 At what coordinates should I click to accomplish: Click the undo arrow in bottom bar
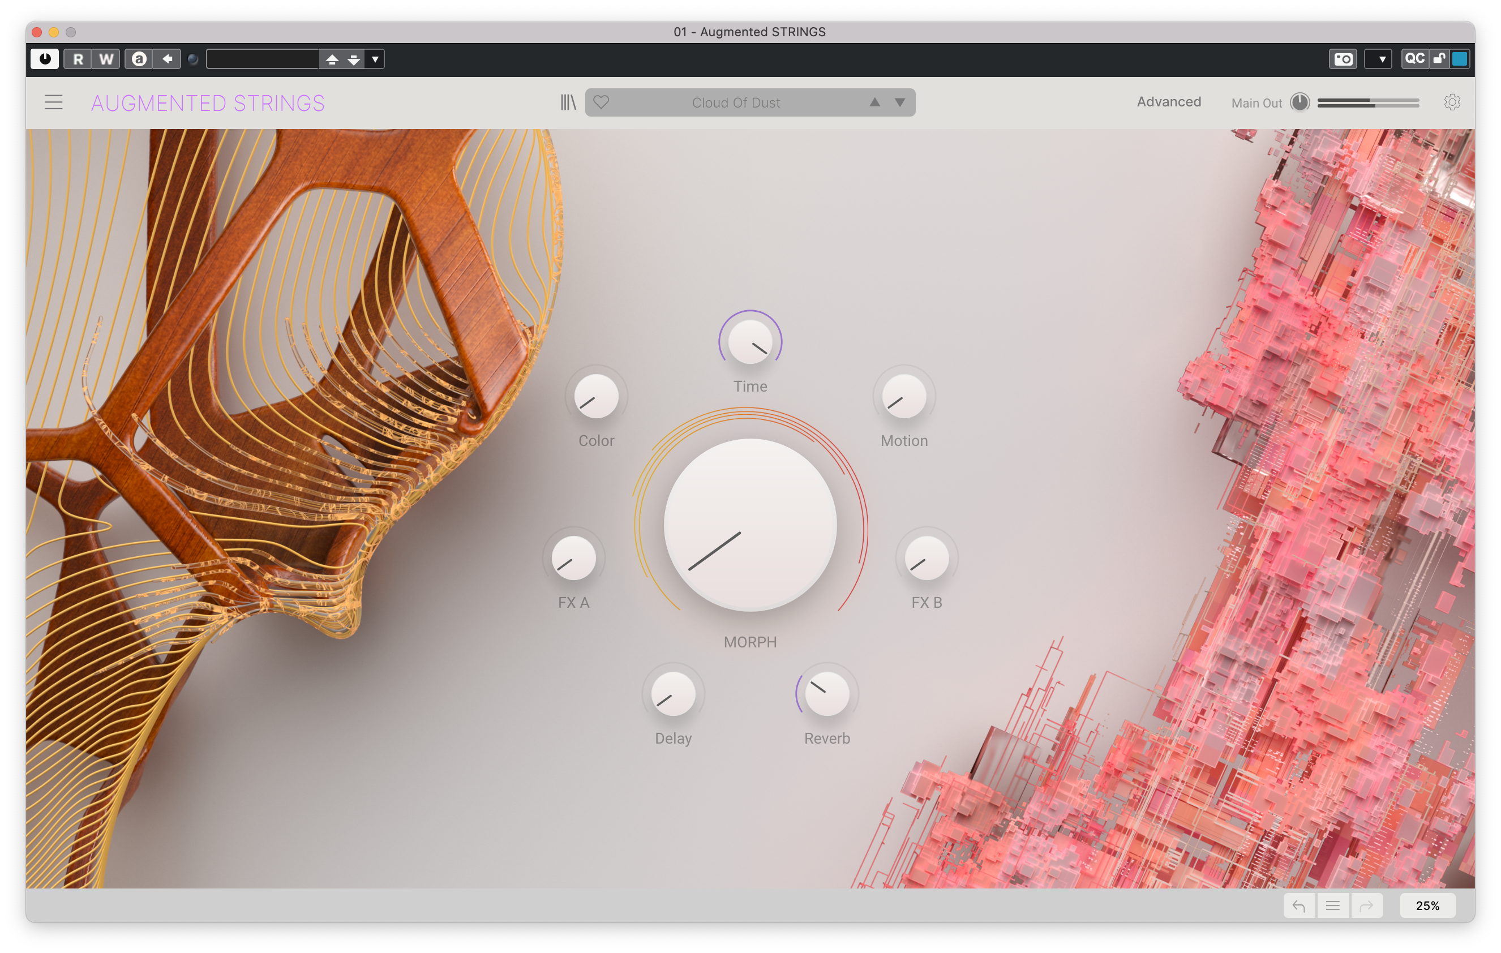[x=1299, y=905]
